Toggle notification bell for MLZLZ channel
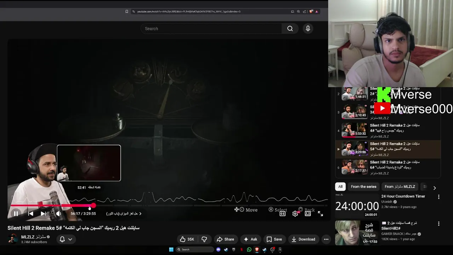 tap(62, 239)
